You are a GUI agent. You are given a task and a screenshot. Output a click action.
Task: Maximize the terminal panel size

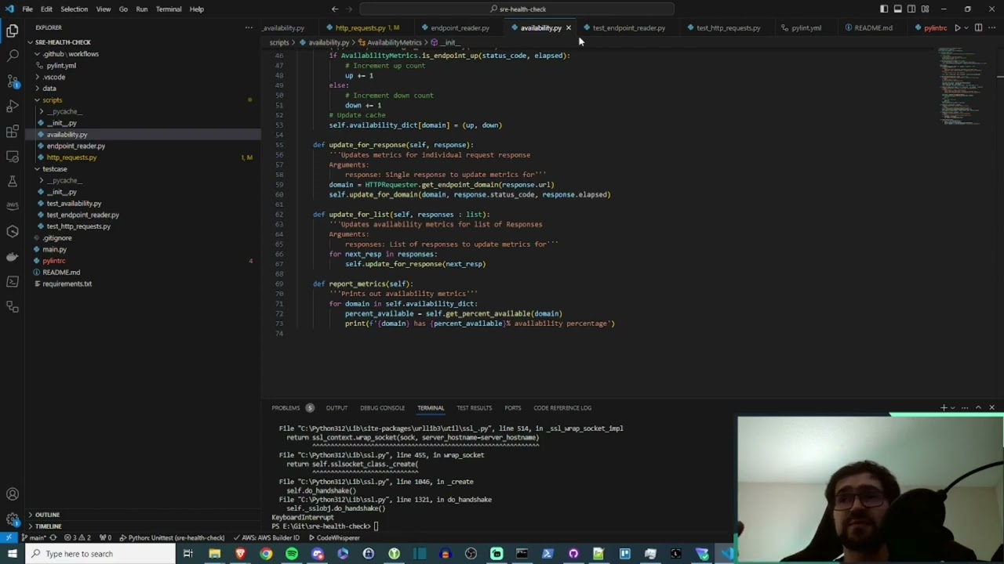(x=978, y=407)
